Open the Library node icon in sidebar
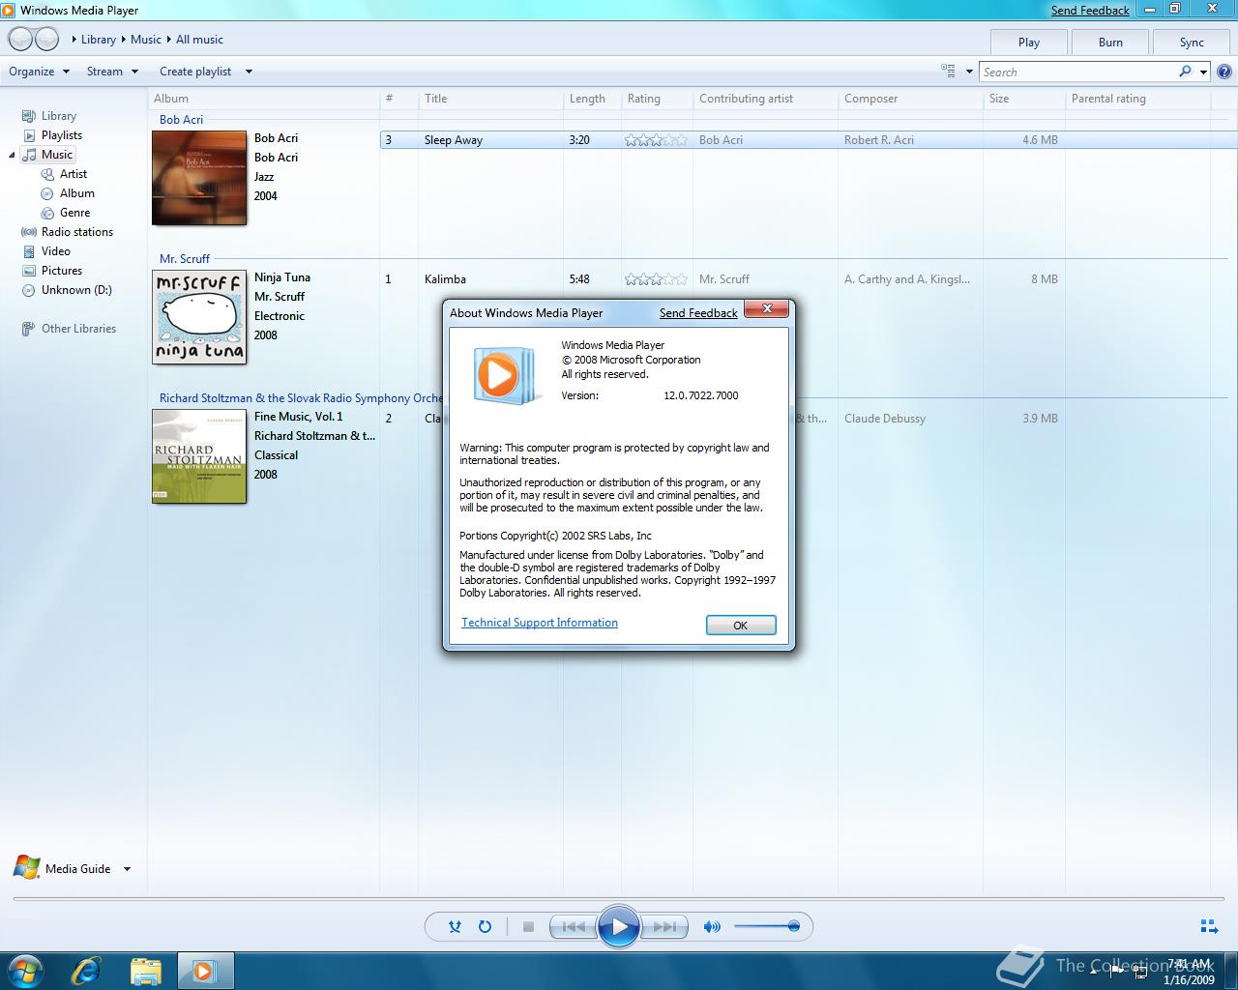 pos(29,116)
